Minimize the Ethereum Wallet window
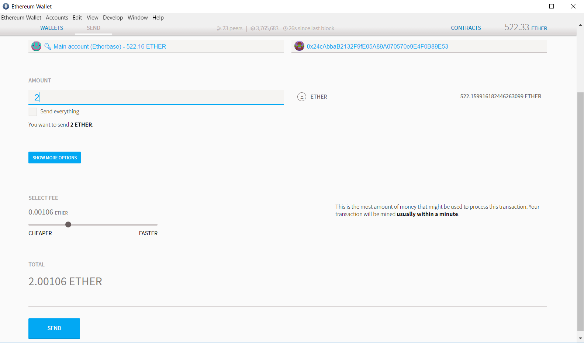 (530, 6)
